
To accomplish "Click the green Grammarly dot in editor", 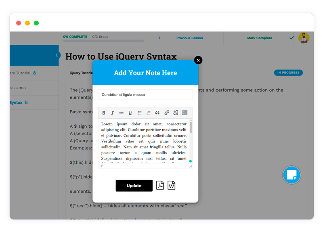I will (x=191, y=161).
